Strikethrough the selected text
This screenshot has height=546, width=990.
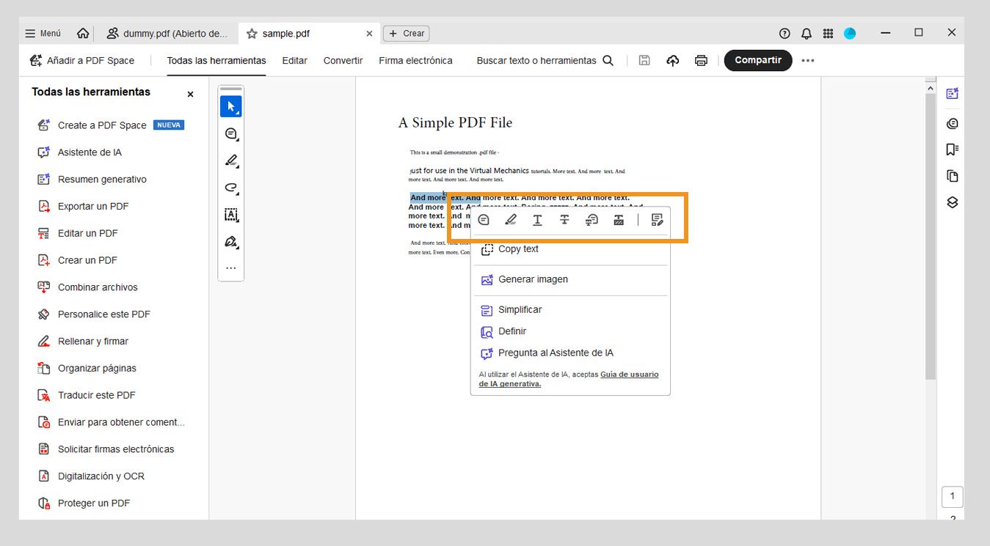coord(564,220)
